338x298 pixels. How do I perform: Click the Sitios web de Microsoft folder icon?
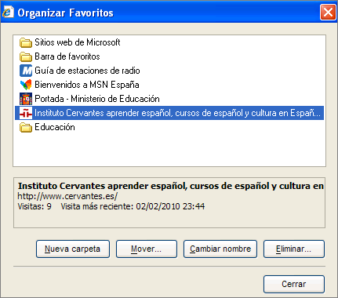26,42
